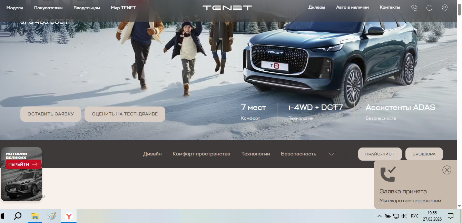Image resolution: width=462 pixels, height=223 pixels.
Task: Switch to Yandex Browser in taskbar
Action: pos(69,216)
